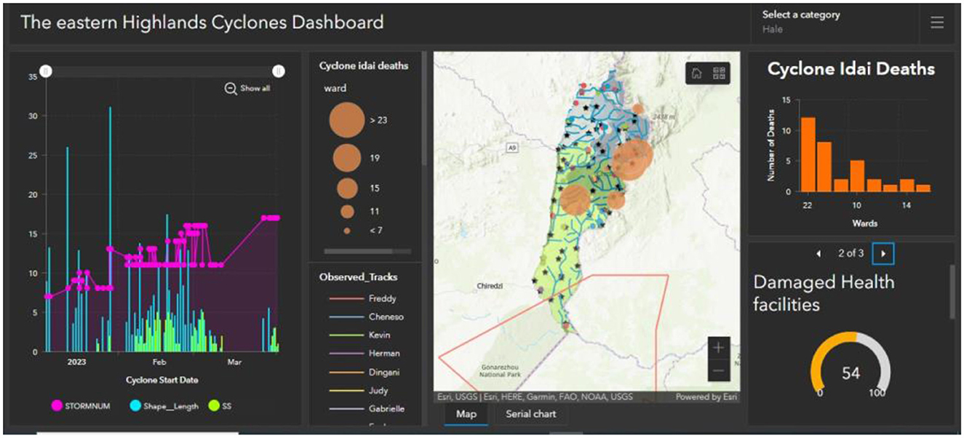This screenshot has height=438, width=964.
Task: Click the Chiredzi label on the map
Action: (x=491, y=286)
